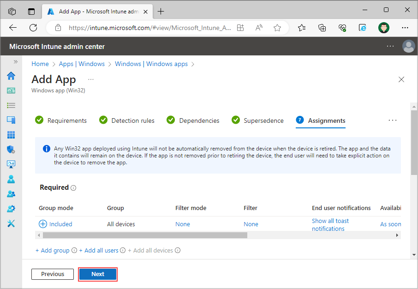Go to Windows | Windows apps breadcrumb

(x=151, y=64)
